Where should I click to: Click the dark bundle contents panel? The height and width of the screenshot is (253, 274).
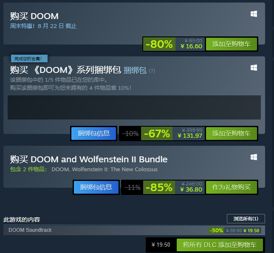click(x=134, y=107)
